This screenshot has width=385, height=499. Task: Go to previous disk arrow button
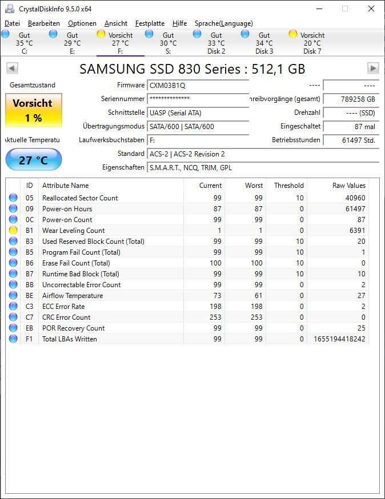tap(12, 68)
